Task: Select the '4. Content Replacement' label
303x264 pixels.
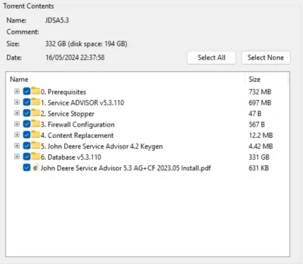Action: [77, 135]
